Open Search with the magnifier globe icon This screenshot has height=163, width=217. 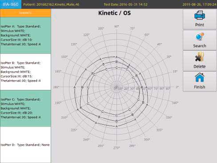click(200, 37)
